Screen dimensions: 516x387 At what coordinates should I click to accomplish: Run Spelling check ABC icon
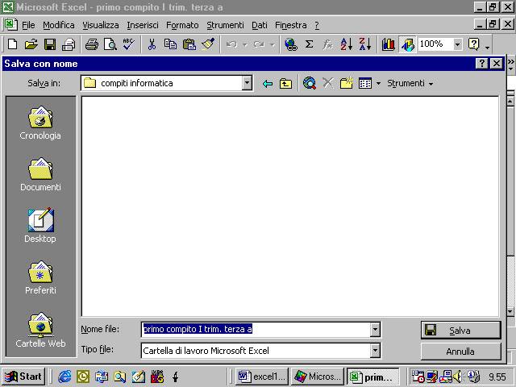point(129,44)
